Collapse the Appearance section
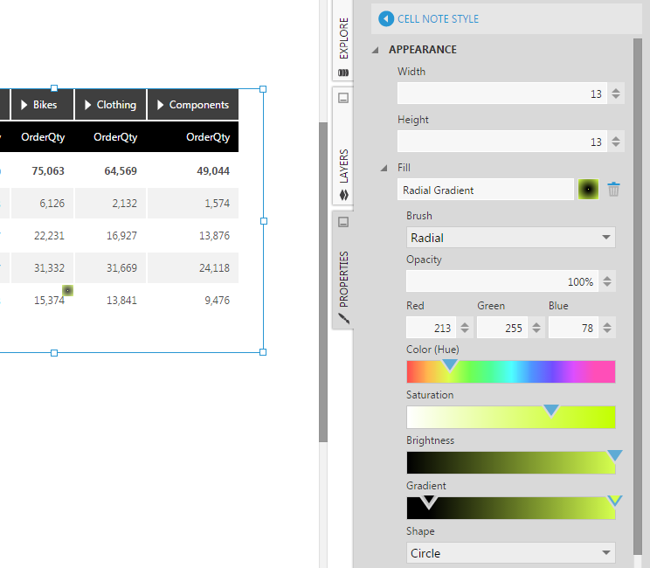 (376, 50)
